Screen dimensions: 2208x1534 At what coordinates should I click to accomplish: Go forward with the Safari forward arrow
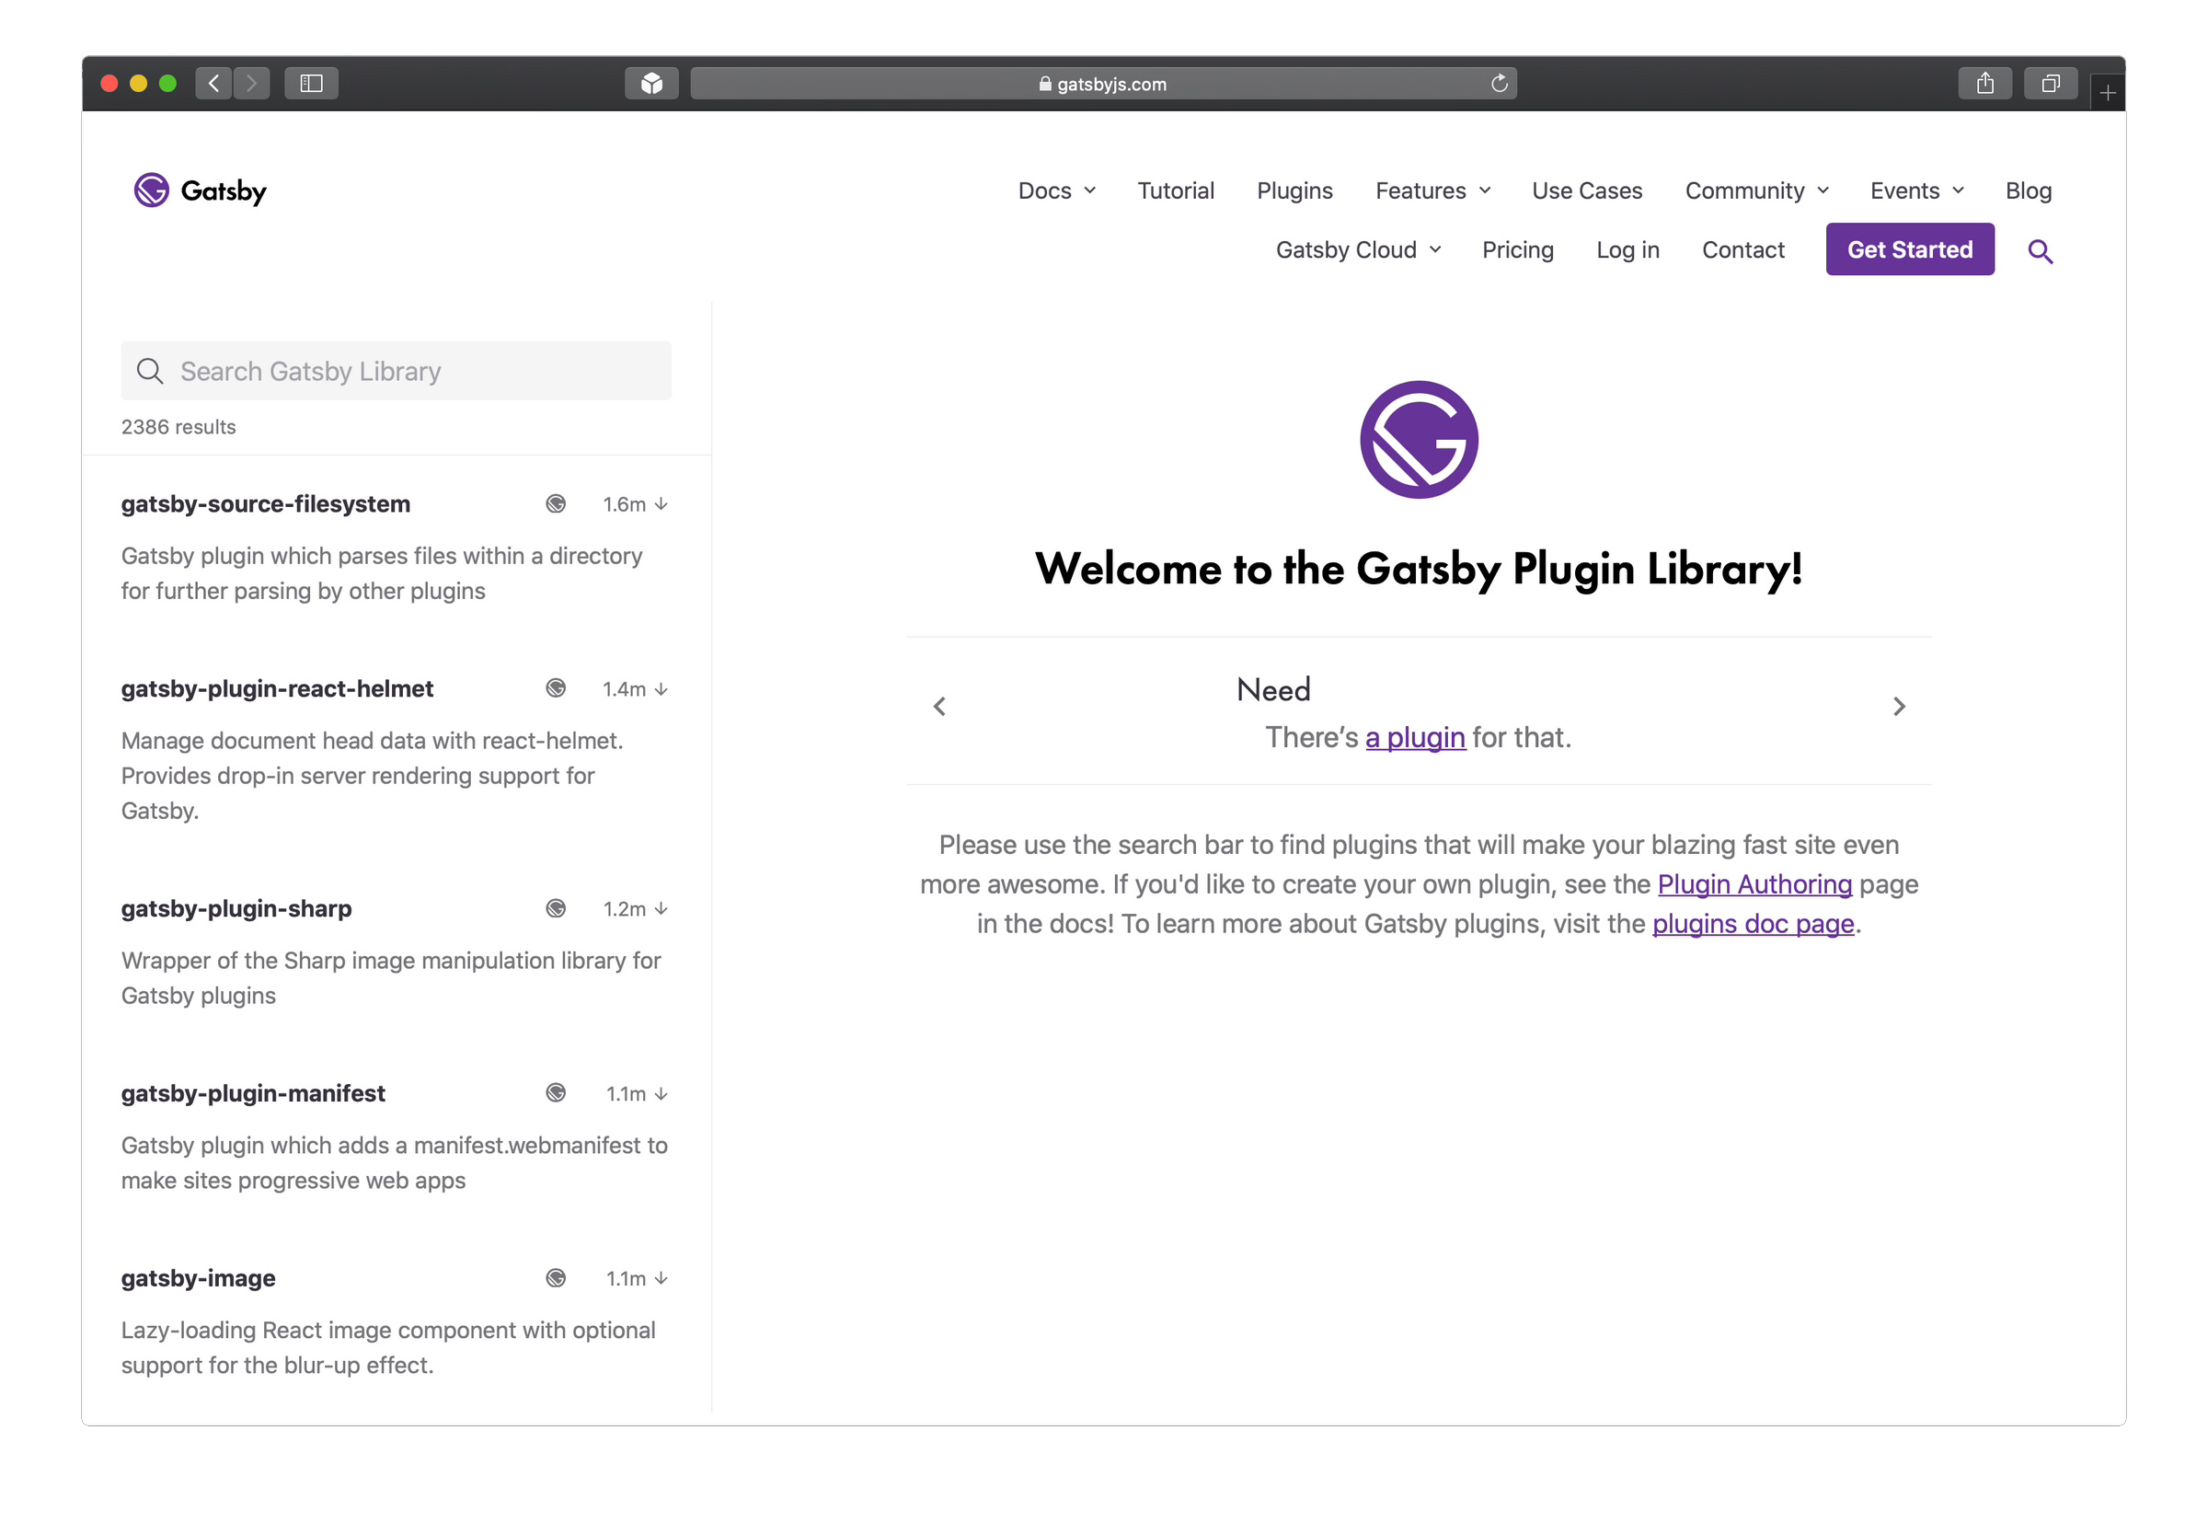(x=252, y=84)
